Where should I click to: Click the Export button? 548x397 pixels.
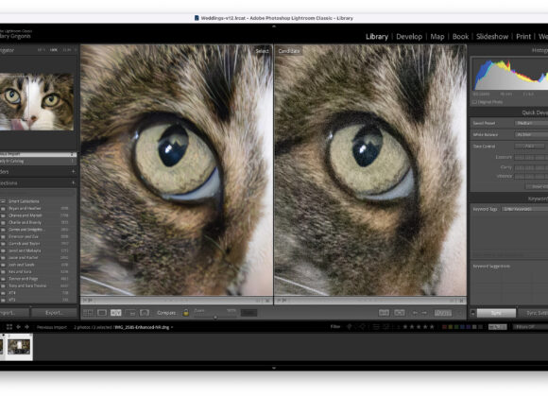point(54,313)
